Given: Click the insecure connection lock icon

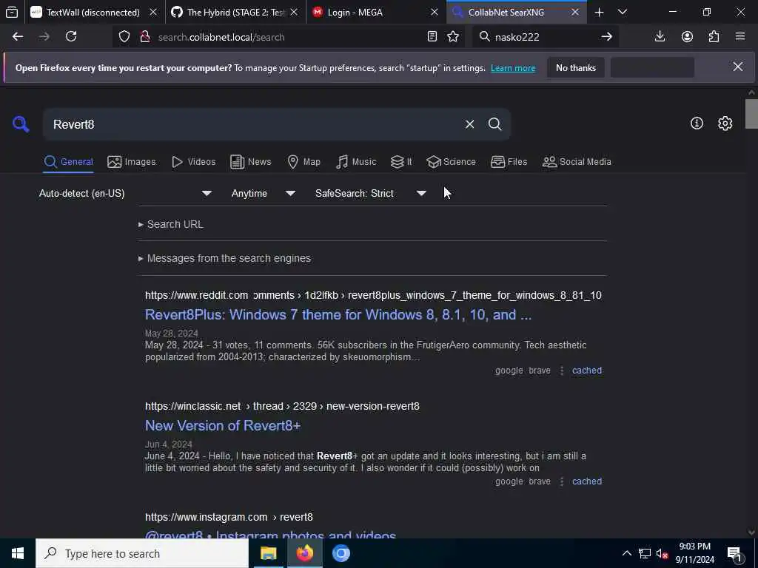Looking at the screenshot, I should point(144,37).
